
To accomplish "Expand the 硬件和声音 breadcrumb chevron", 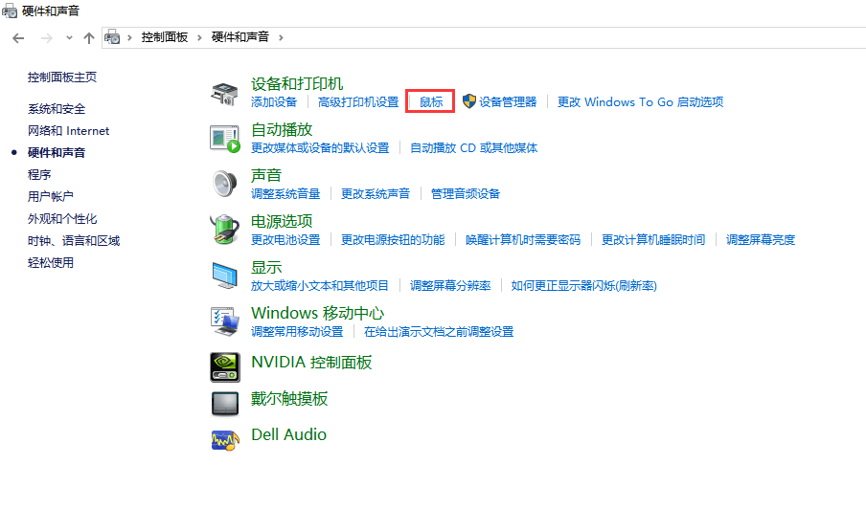I will pos(280,37).
